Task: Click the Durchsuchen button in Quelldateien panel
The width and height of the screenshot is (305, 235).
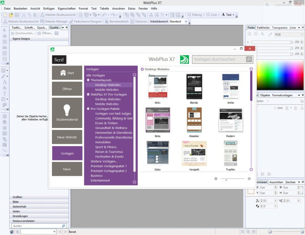Action: point(22,33)
